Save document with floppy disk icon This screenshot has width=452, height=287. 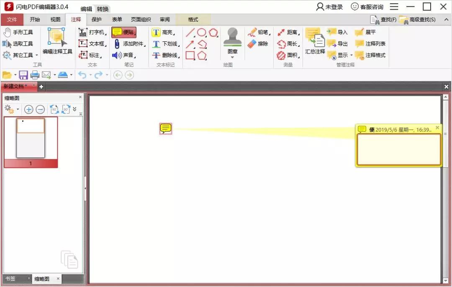point(23,75)
